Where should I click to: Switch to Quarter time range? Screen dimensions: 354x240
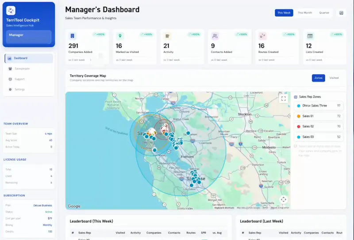pos(324,13)
